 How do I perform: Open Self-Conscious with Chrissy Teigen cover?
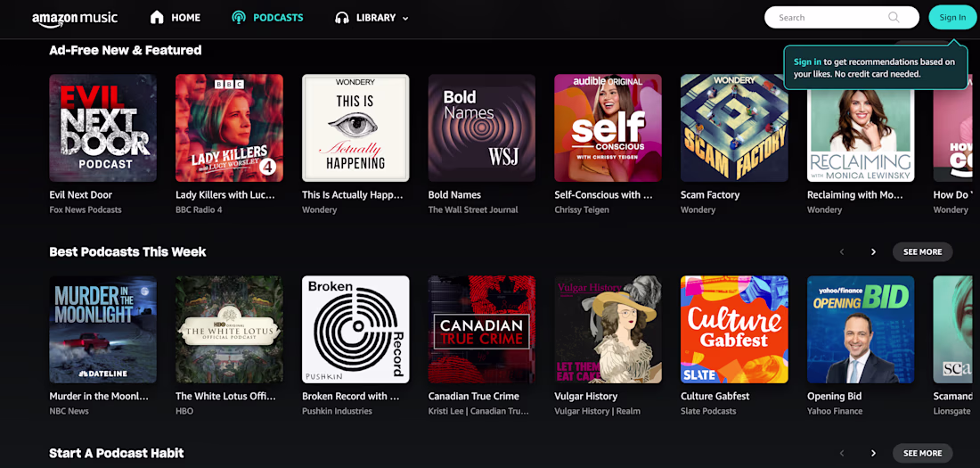[608, 128]
